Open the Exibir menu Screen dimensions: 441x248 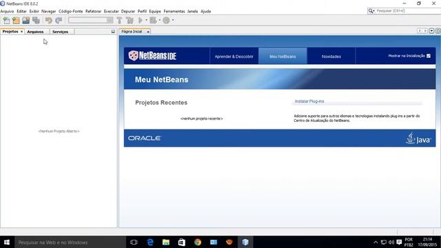(x=34, y=11)
